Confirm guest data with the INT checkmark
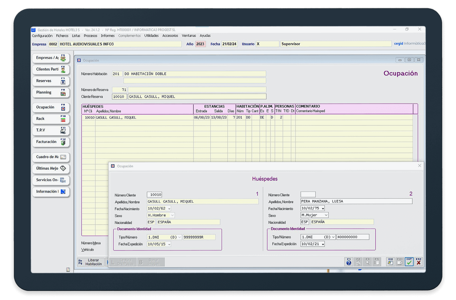This screenshot has width=456, height=300. point(409,262)
